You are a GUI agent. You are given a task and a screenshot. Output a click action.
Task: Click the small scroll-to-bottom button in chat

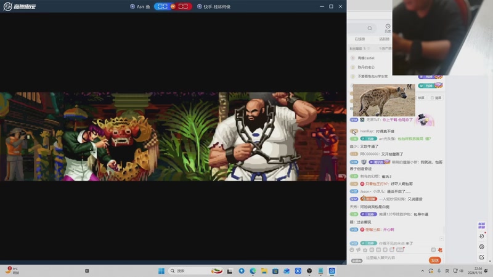pyautogui.click(x=441, y=239)
